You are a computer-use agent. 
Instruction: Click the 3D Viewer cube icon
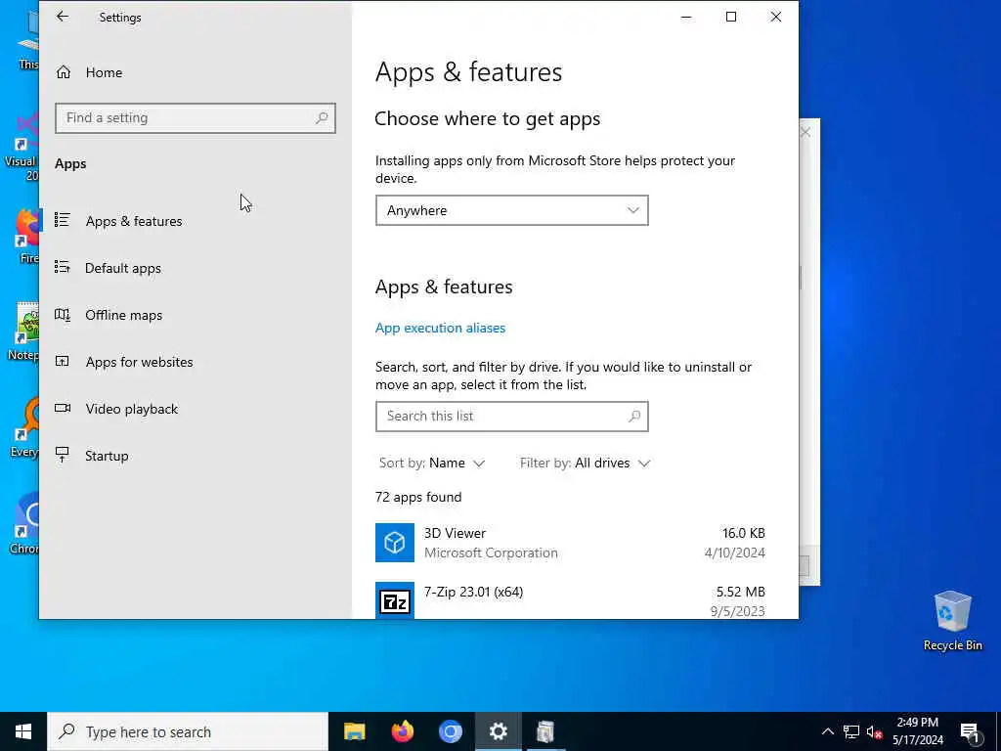pos(395,543)
